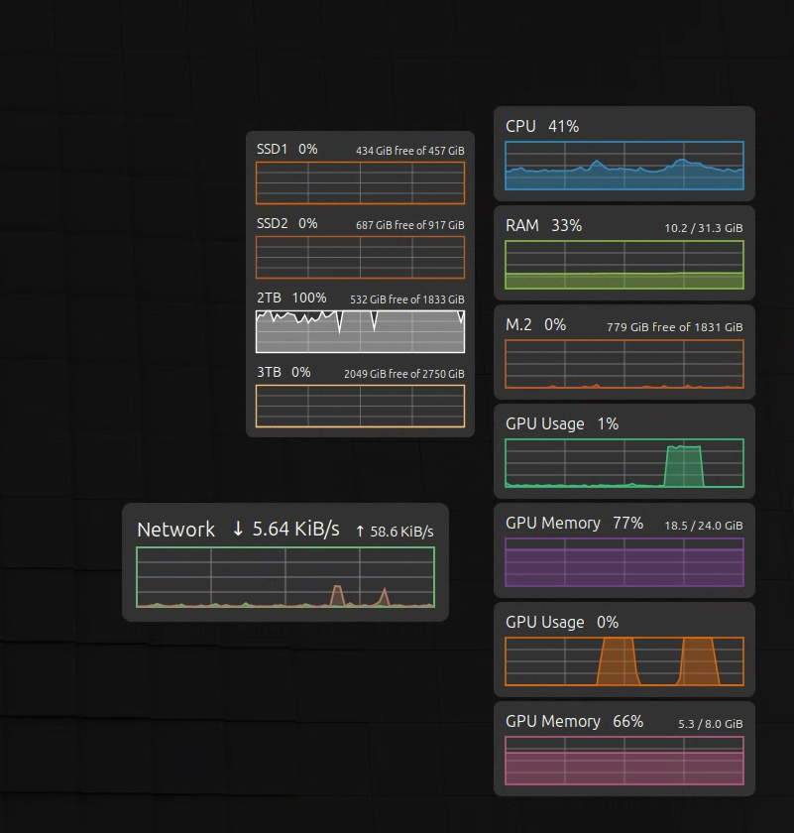Image resolution: width=794 pixels, height=833 pixels.
Task: Click the purple GPU Memory 77% graph
Action: pos(624,562)
